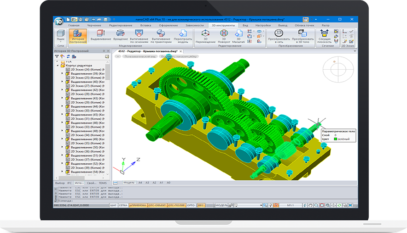407x233 pixels.
Task: Close the Редуктор drawing document tab
Action: tap(180, 51)
